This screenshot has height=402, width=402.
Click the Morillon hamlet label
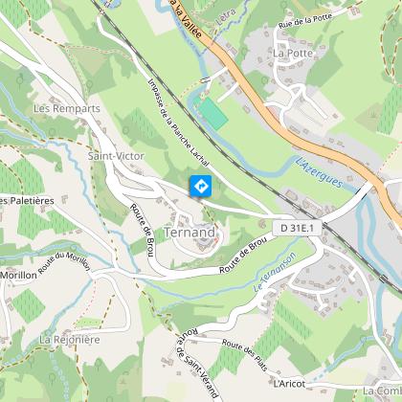tap(18, 275)
